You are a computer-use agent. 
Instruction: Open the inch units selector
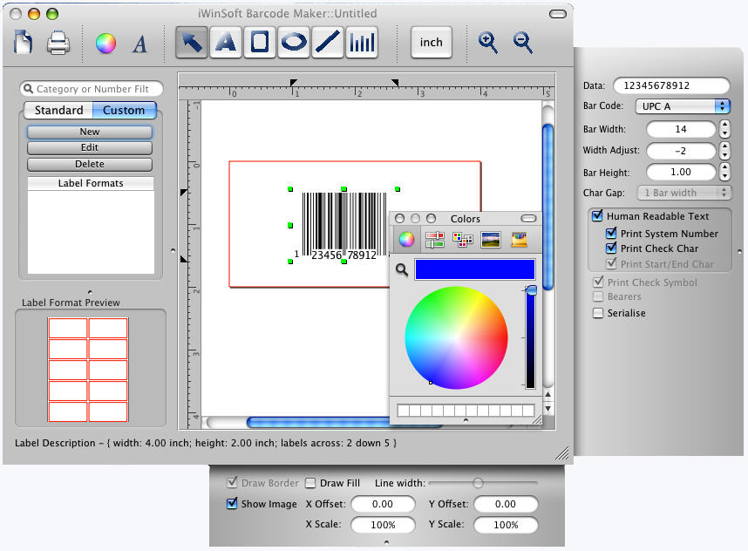432,43
